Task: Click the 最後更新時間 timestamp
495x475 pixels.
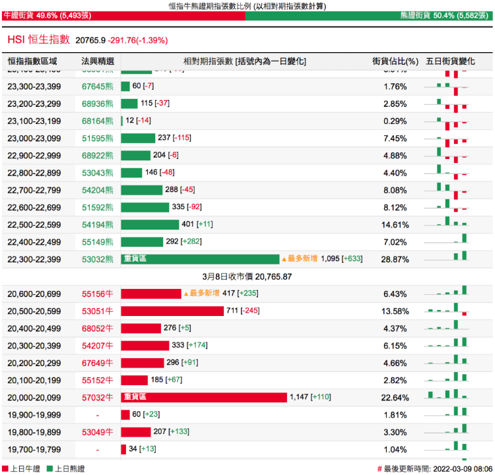Action: point(435,468)
